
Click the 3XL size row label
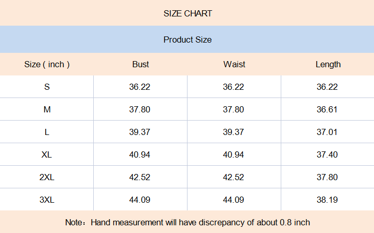(47, 200)
